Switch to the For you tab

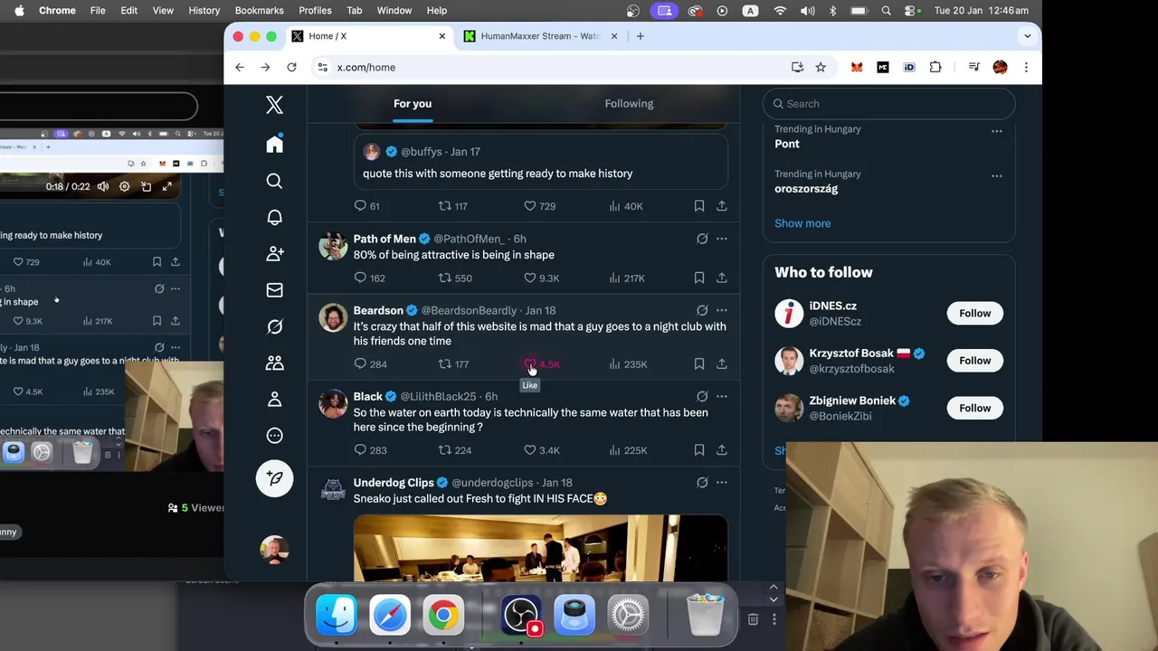(413, 103)
